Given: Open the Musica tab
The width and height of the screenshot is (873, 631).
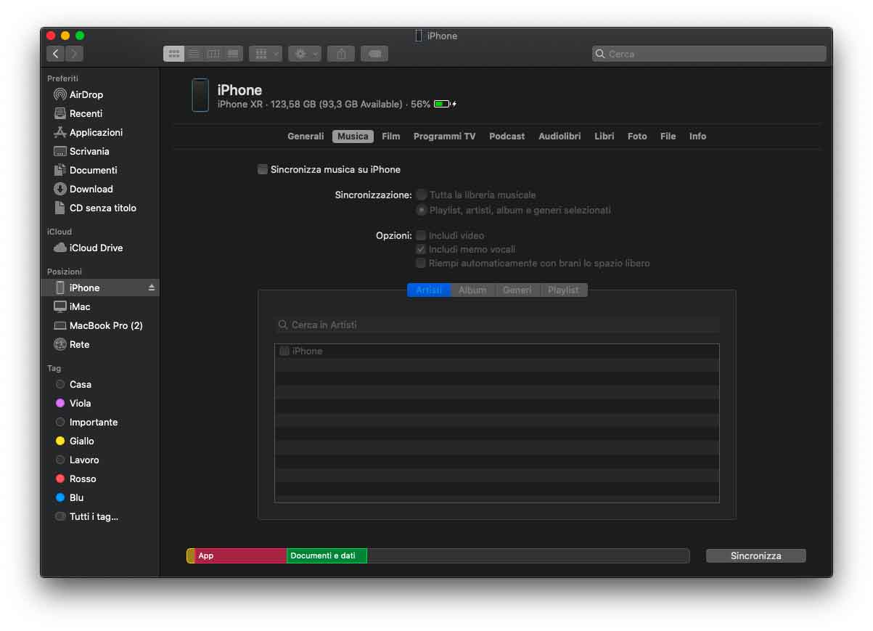Looking at the screenshot, I should click(353, 137).
